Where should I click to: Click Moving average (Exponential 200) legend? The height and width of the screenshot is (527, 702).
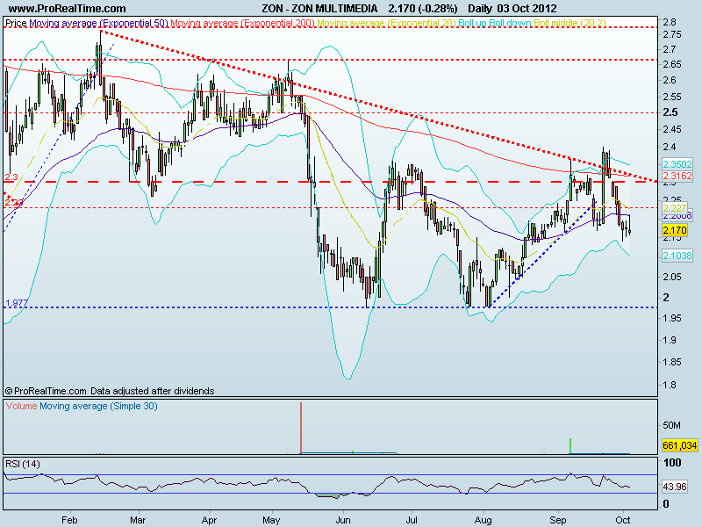pyautogui.click(x=243, y=23)
